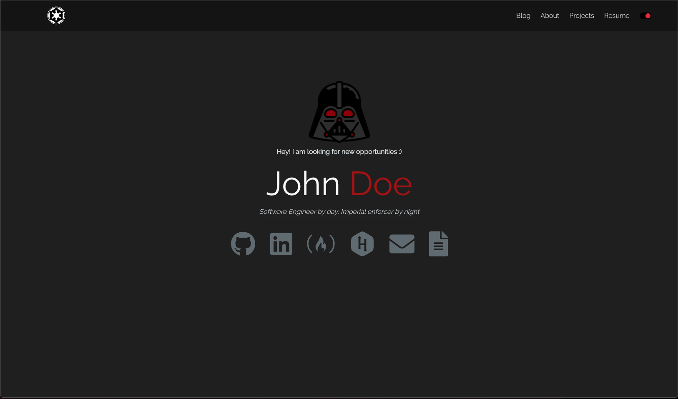Open the About page
Image resolution: width=678 pixels, height=399 pixels.
click(x=550, y=15)
